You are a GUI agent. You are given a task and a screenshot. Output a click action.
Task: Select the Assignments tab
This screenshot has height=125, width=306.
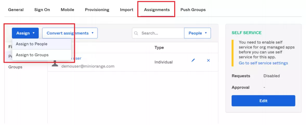(x=157, y=10)
